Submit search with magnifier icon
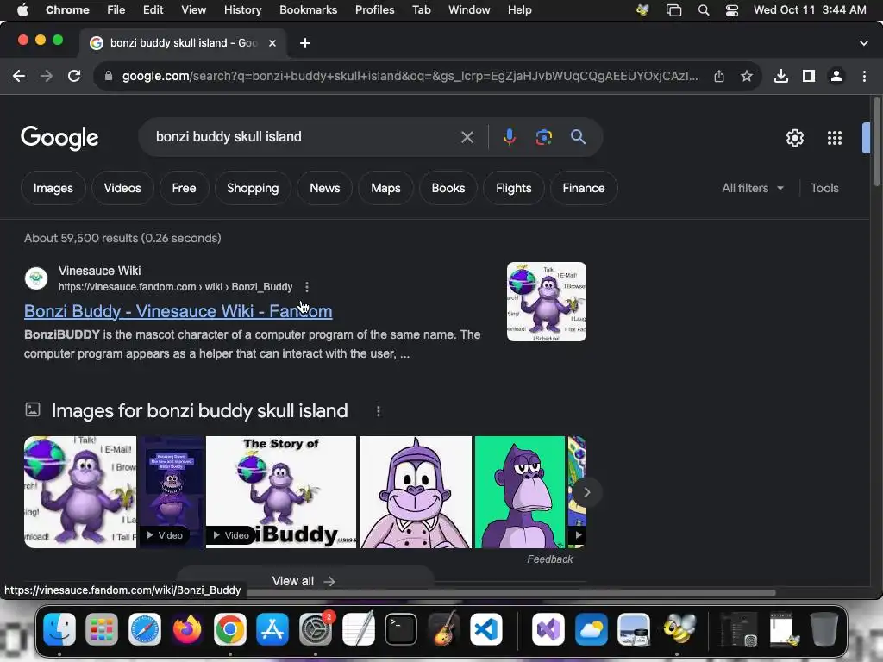Viewport: 883px width, 662px height. (578, 137)
